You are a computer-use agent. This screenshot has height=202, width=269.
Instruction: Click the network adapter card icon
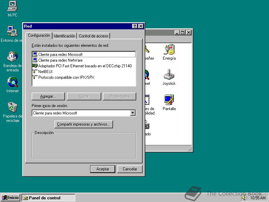click(35, 66)
